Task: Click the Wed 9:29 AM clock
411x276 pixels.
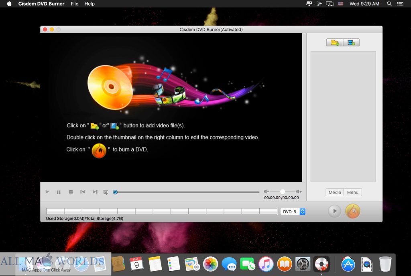Action: 364,4
